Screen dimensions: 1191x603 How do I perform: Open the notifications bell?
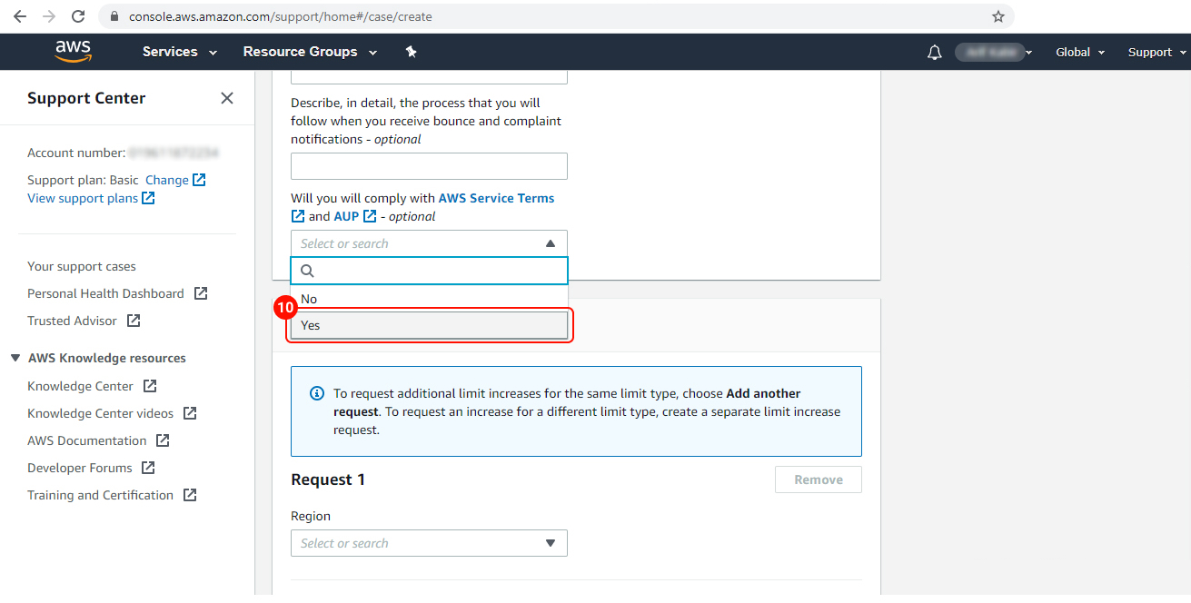(x=934, y=53)
